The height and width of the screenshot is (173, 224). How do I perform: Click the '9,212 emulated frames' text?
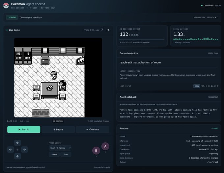[98, 121]
